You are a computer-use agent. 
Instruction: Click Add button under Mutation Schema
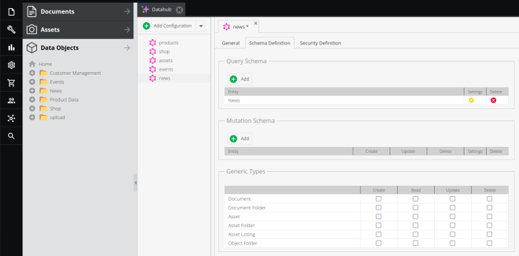tap(240, 139)
